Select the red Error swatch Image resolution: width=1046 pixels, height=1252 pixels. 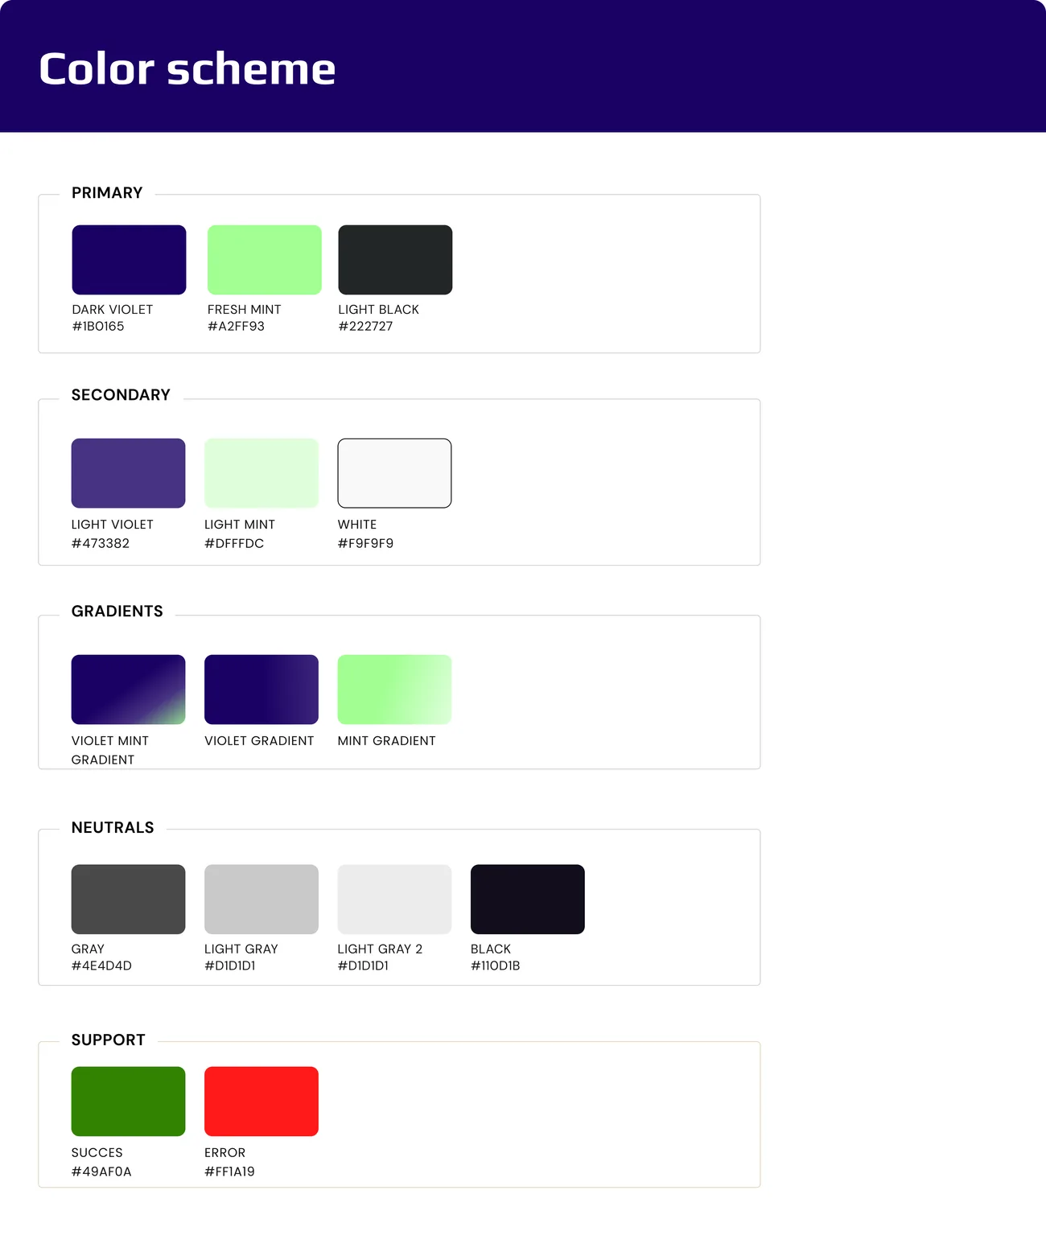click(261, 1102)
